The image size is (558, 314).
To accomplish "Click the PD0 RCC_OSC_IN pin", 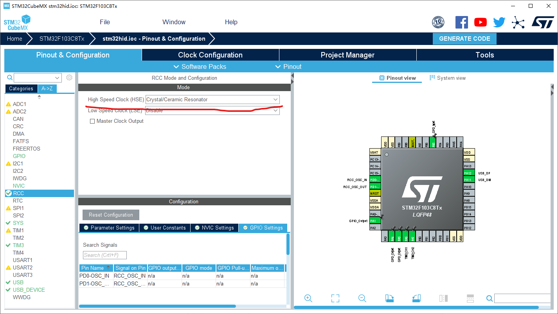I will pyautogui.click(x=375, y=180).
